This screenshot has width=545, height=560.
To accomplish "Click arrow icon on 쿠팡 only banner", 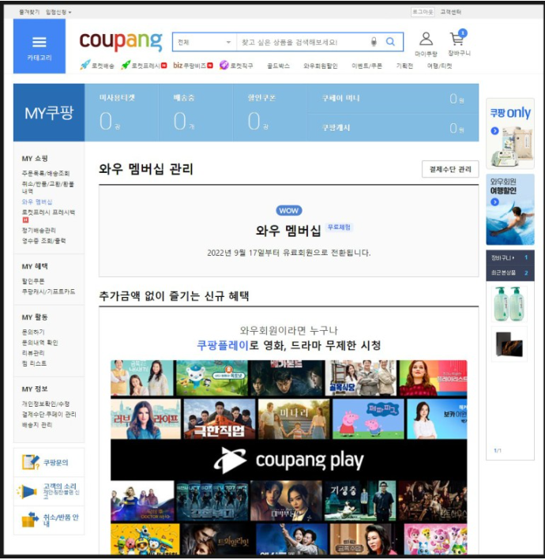I will [494, 130].
